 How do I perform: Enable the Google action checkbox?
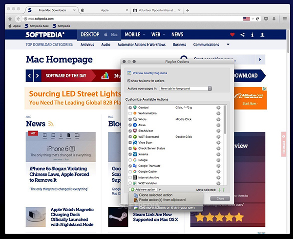pos(130,160)
